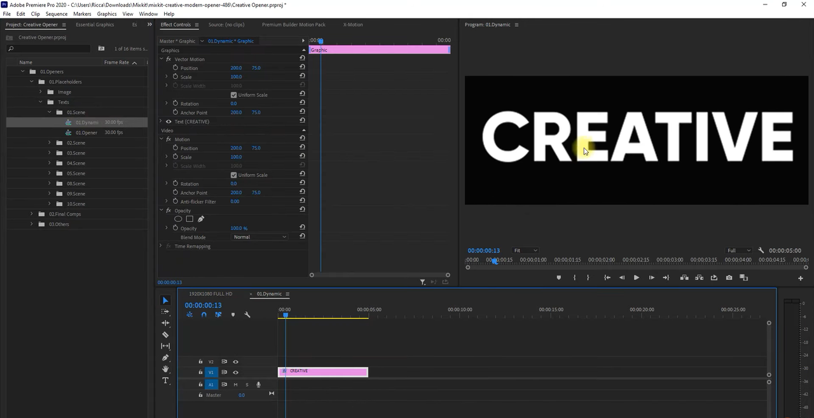
Task: Hide the Text (CREATIVE) layer eye
Action: click(169, 122)
